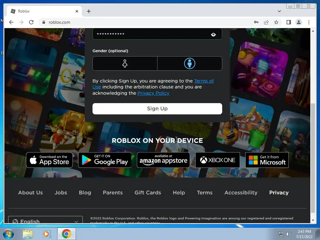Click the browser forward arrow
Image resolution: width=320 pixels, height=240 pixels.
coord(21,22)
